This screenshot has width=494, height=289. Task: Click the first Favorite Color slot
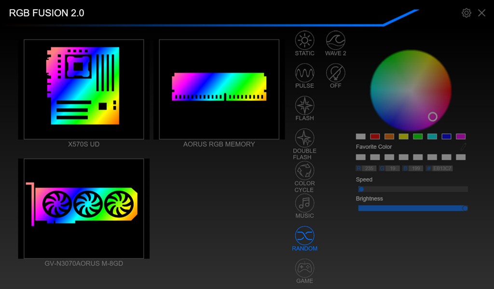click(360, 157)
